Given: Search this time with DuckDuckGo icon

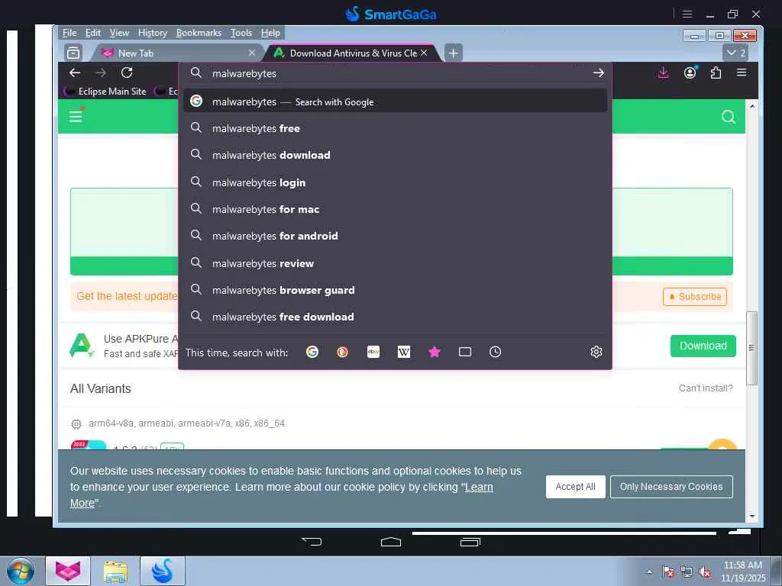Looking at the screenshot, I should point(342,353).
